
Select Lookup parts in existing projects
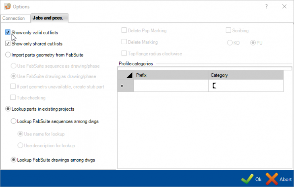(x=8, y=109)
